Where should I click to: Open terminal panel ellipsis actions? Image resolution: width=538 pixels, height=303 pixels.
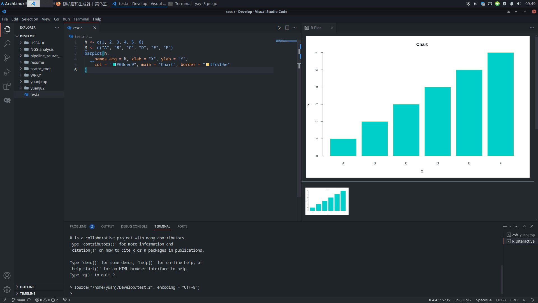517,226
